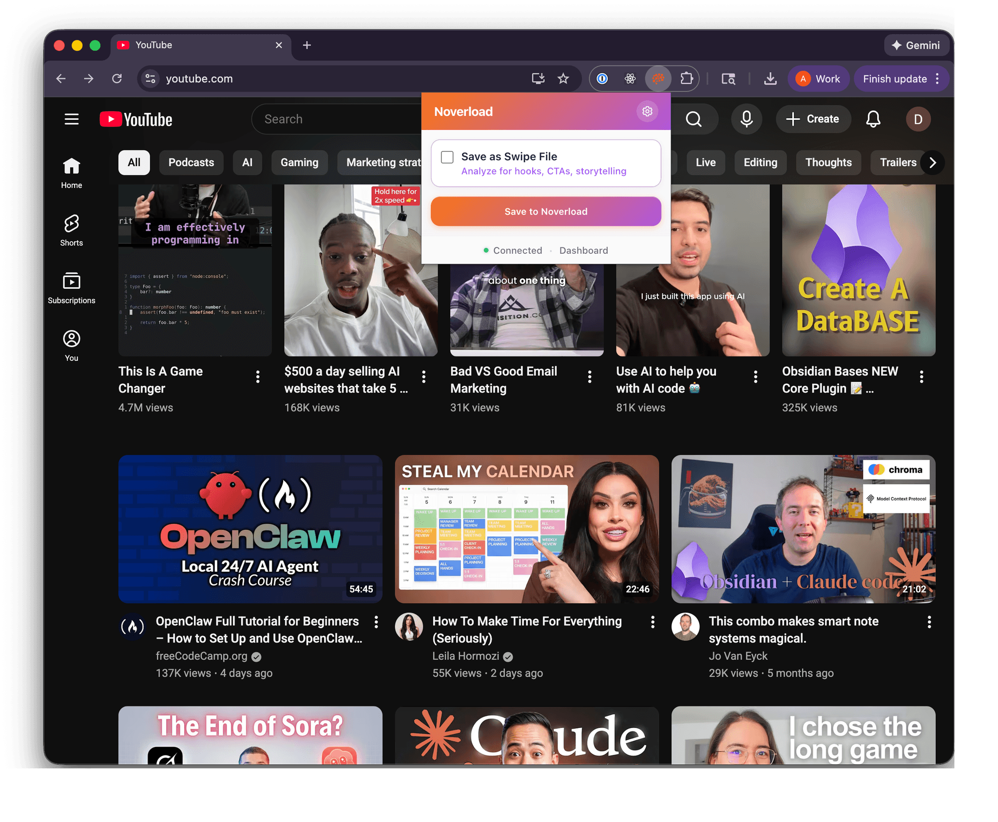The height and width of the screenshot is (822, 998).
Task: Reload the YouTube page
Action: tap(117, 78)
